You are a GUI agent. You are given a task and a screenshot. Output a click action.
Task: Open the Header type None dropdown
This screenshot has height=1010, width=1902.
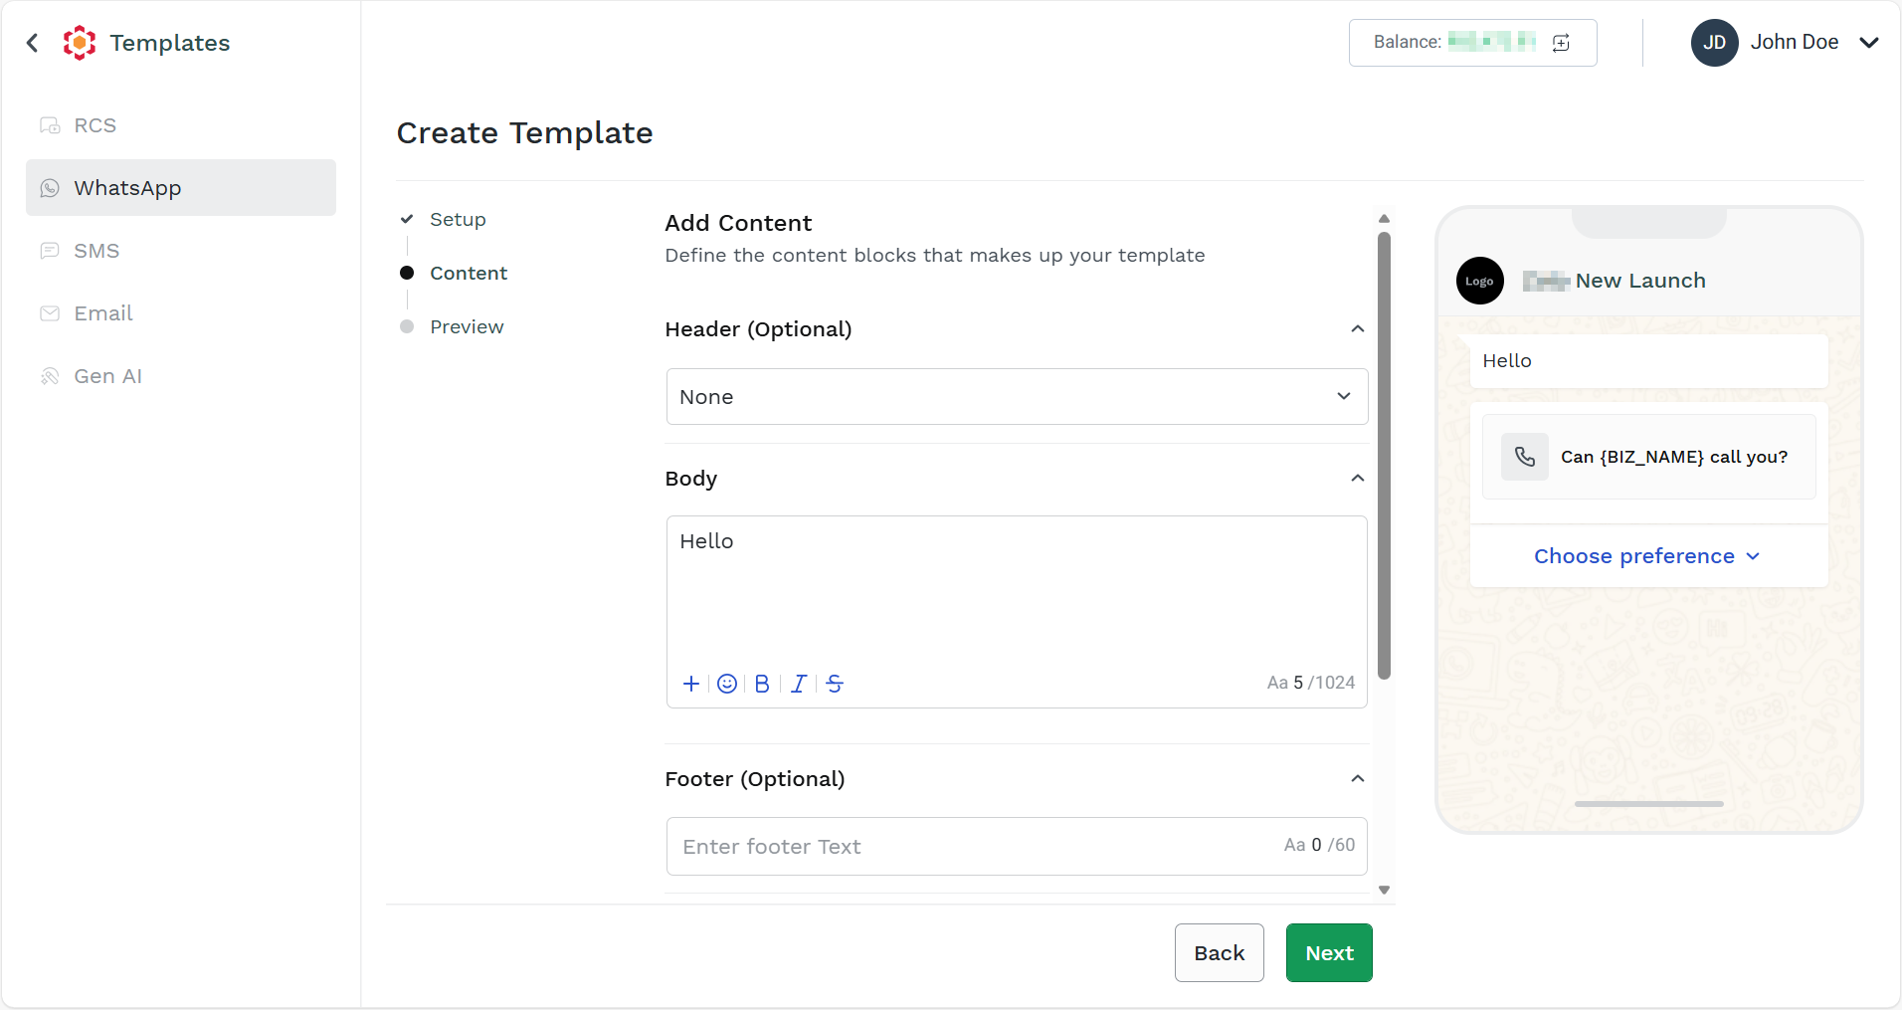click(x=1017, y=397)
